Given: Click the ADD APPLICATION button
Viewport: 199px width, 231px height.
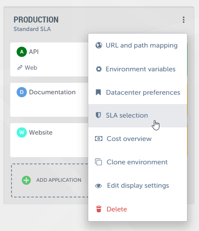Looking at the screenshot, I should coord(50,180).
